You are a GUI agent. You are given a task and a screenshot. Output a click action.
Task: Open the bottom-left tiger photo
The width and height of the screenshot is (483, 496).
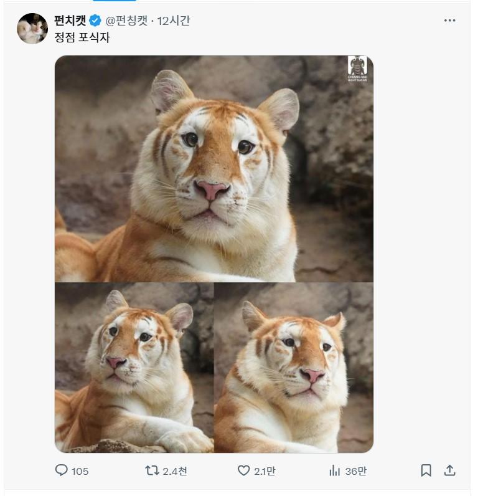[x=134, y=368]
